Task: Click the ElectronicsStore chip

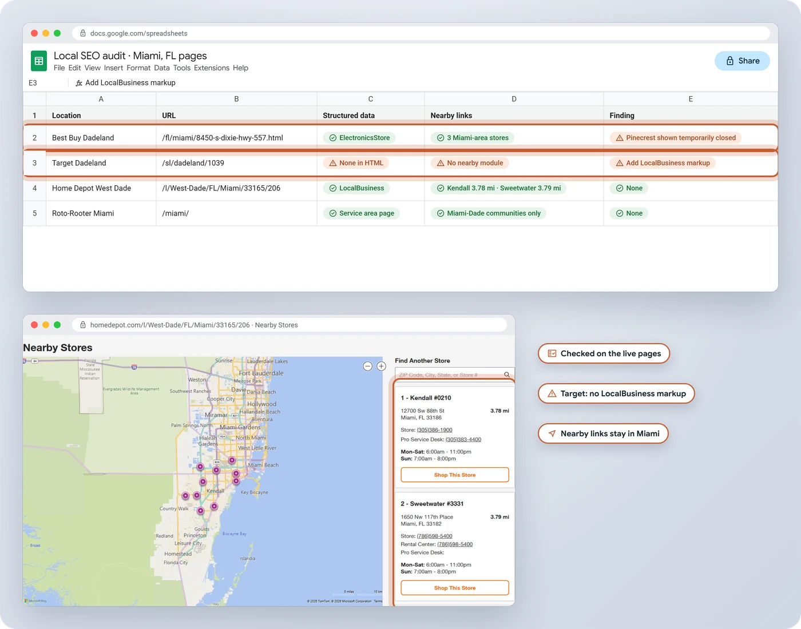Action: pyautogui.click(x=359, y=138)
